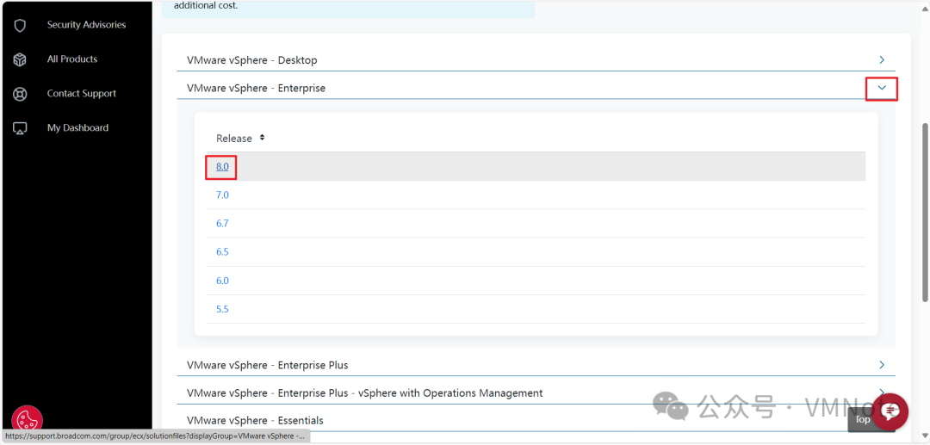Open the release 6.0 link
This screenshot has height=445, width=930.
tap(222, 281)
